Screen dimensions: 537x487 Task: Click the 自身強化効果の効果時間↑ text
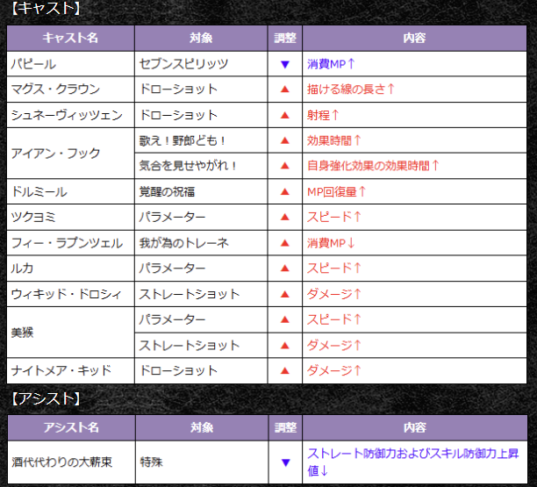[x=373, y=166]
